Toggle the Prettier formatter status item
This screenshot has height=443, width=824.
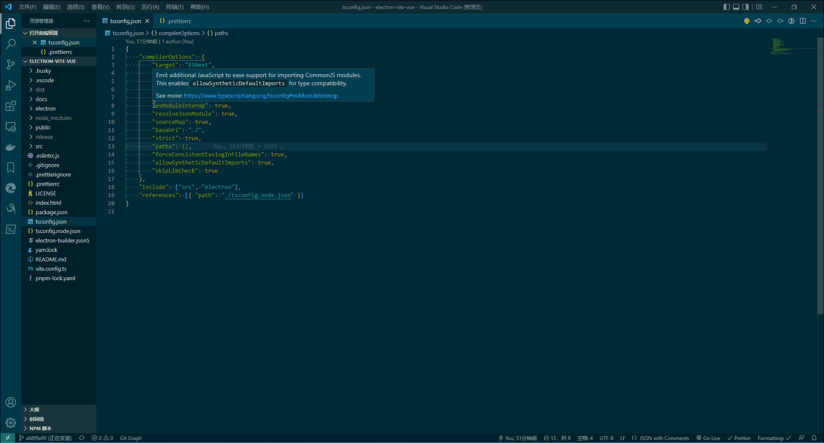point(740,438)
